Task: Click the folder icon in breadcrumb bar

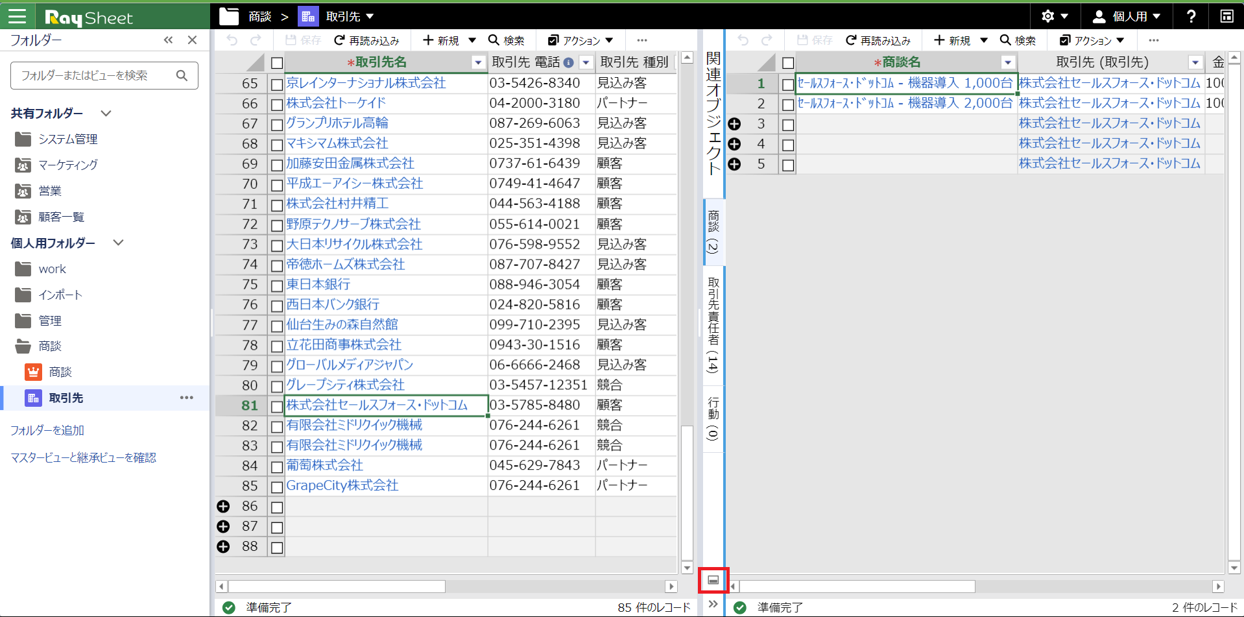Action: tap(228, 16)
